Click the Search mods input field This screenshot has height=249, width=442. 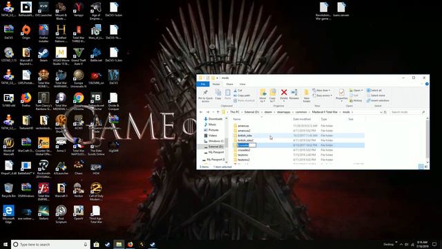coord(407,112)
